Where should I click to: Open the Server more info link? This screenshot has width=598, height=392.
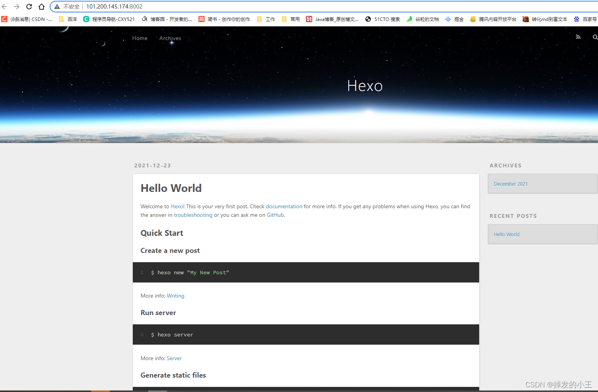(x=174, y=358)
